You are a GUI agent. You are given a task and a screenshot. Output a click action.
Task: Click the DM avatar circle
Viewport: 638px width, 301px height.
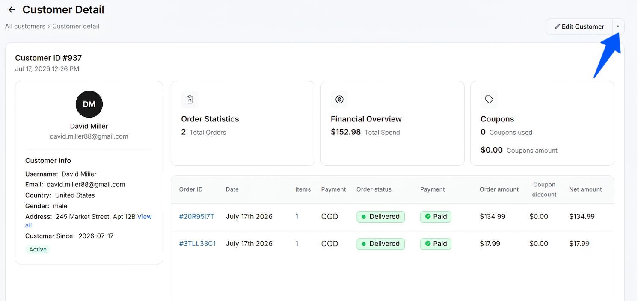89,104
